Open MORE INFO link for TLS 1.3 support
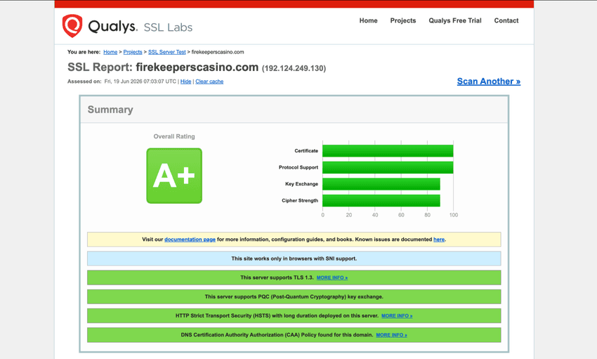597x359 pixels. pos(332,278)
